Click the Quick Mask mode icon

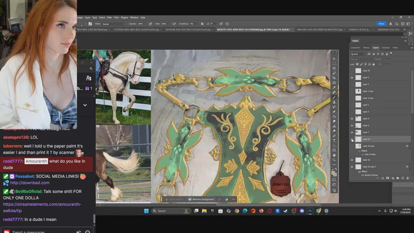(334, 180)
